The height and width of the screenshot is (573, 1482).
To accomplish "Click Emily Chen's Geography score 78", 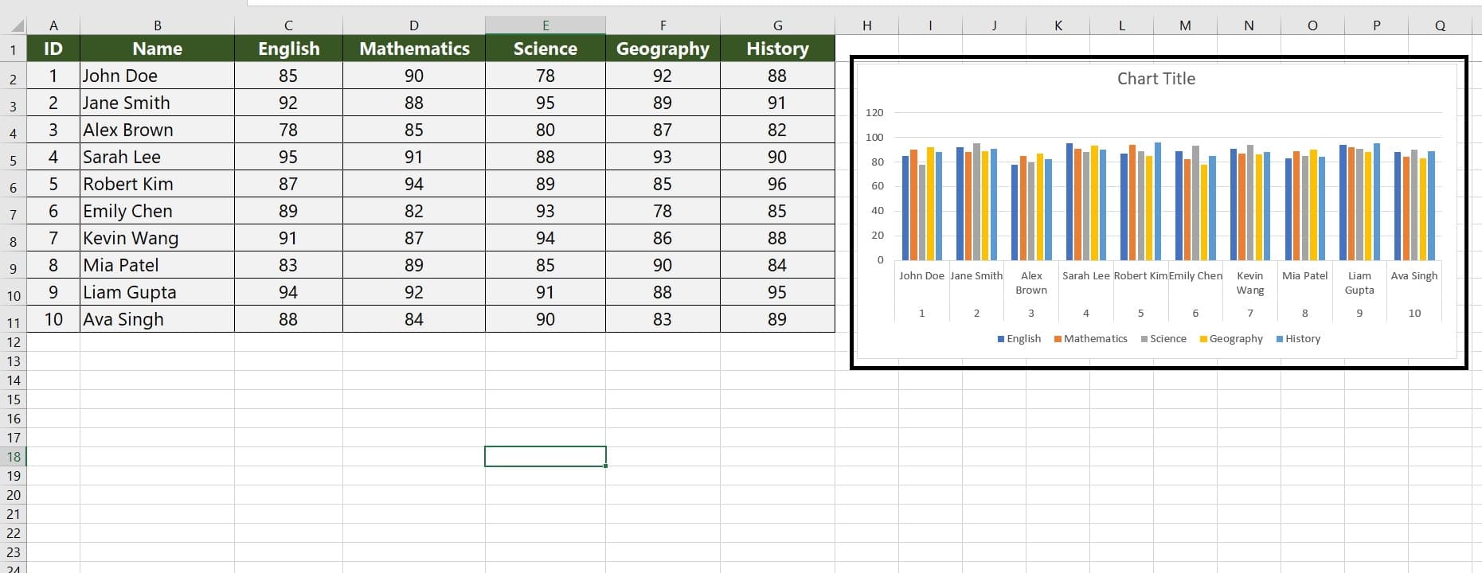I will [x=663, y=211].
